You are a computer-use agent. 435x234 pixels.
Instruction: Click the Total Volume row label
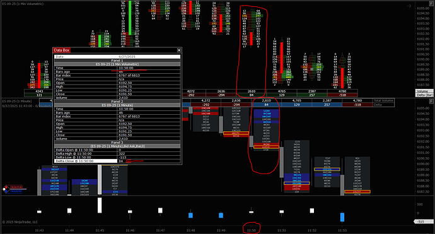(383, 100)
